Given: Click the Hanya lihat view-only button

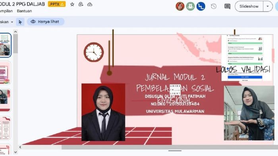Looking at the screenshot, I should pos(46,21).
